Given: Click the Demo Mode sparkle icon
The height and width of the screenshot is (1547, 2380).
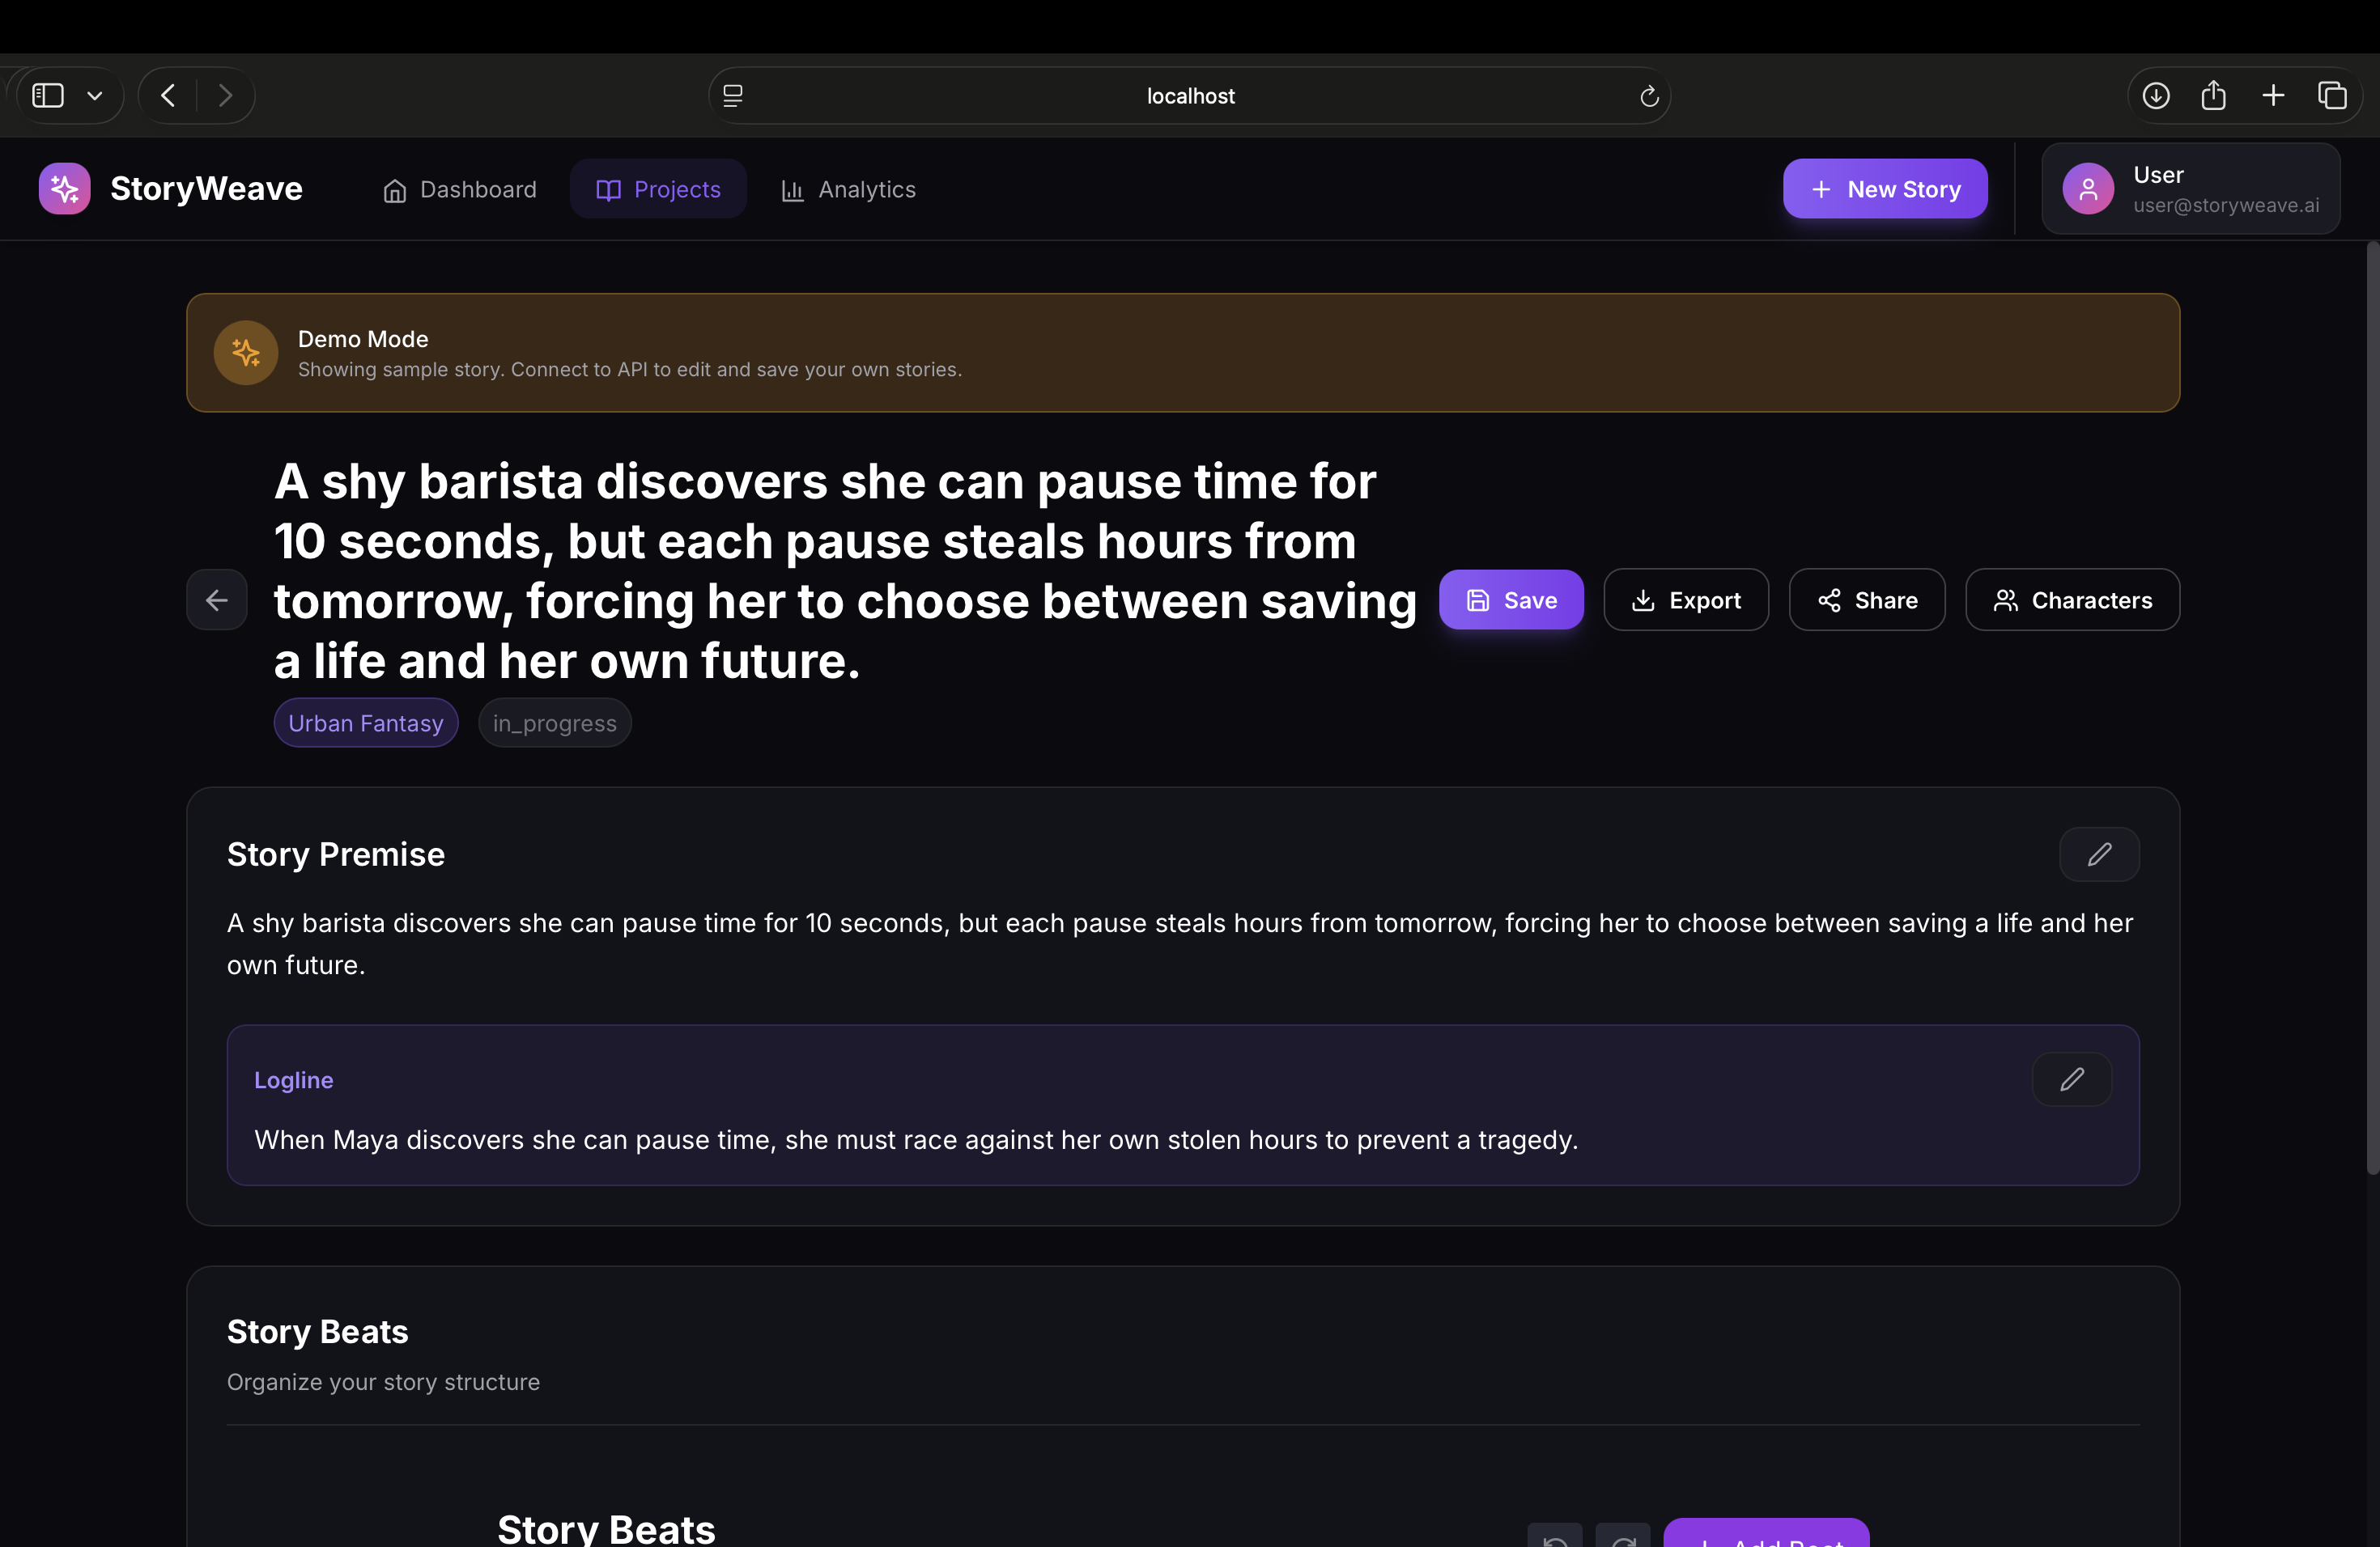Looking at the screenshot, I should (245, 353).
